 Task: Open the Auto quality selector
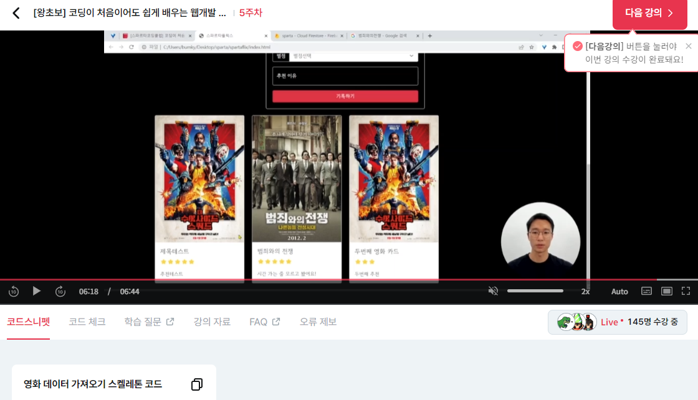pos(619,292)
